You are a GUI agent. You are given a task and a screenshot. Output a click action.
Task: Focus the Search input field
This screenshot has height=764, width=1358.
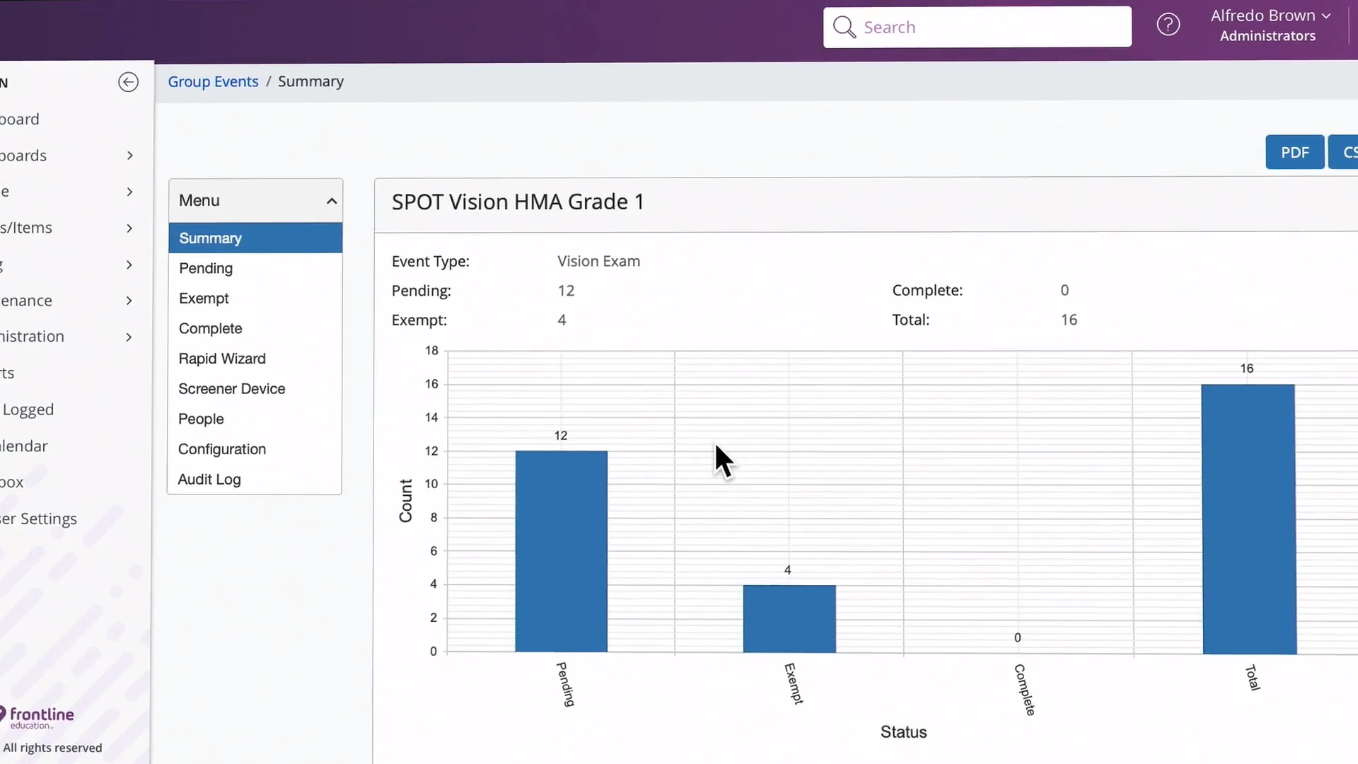pyautogui.click(x=990, y=27)
